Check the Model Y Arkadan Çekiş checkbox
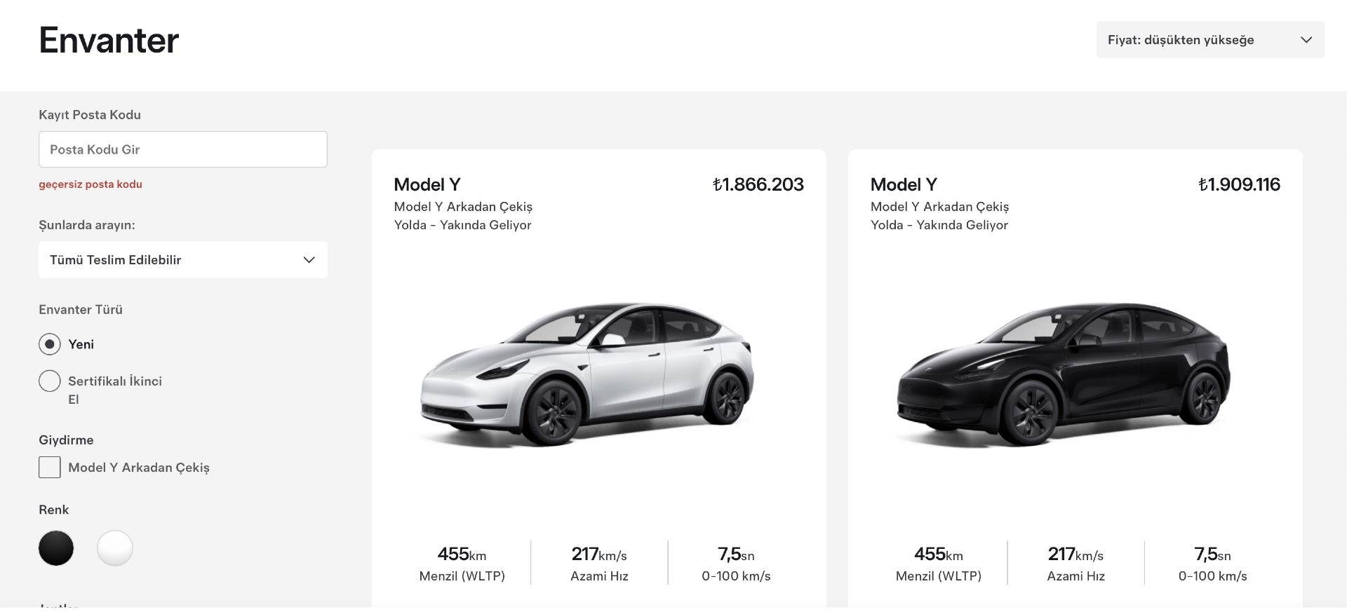This screenshot has width=1347, height=612. [50, 468]
